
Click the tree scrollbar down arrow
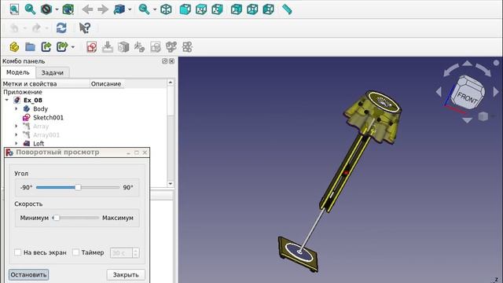171,183
